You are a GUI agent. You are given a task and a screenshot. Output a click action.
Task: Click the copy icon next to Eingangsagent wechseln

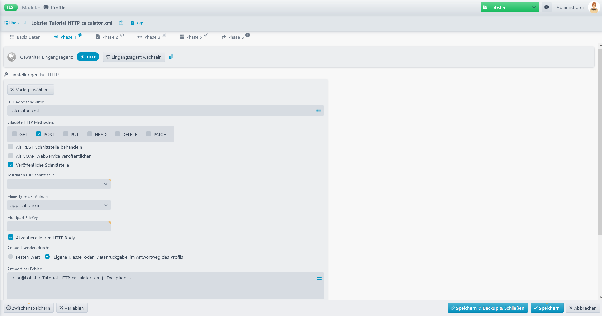tap(171, 57)
